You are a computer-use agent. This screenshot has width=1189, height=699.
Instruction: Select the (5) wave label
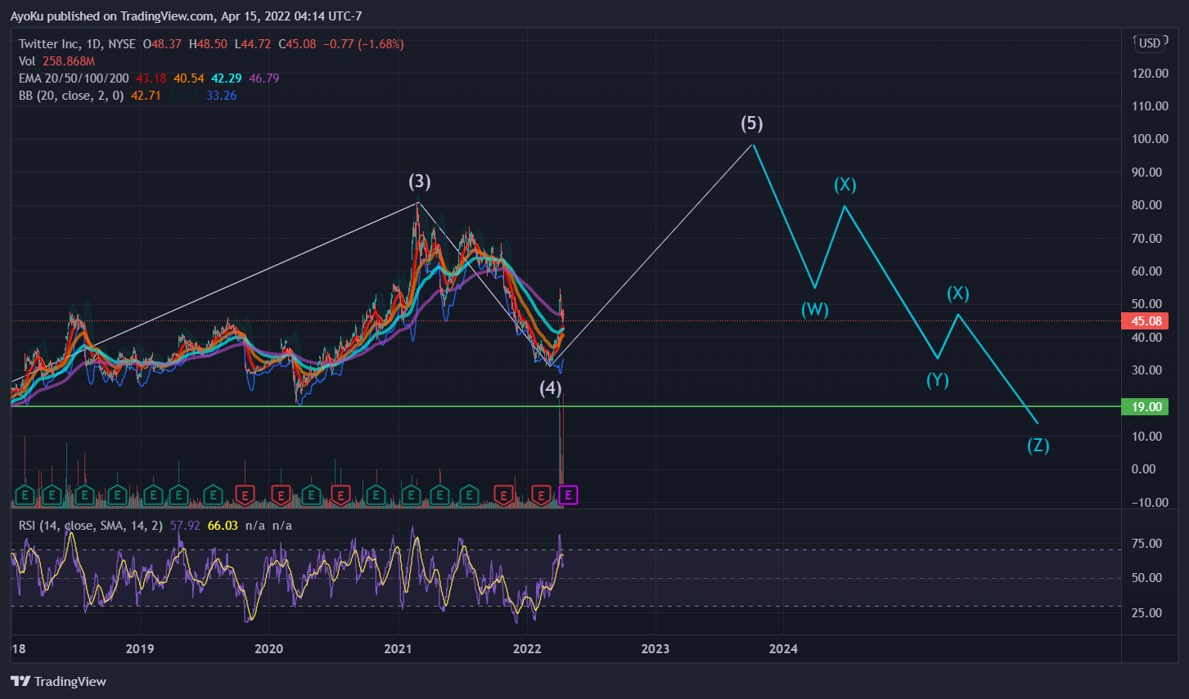(x=752, y=123)
